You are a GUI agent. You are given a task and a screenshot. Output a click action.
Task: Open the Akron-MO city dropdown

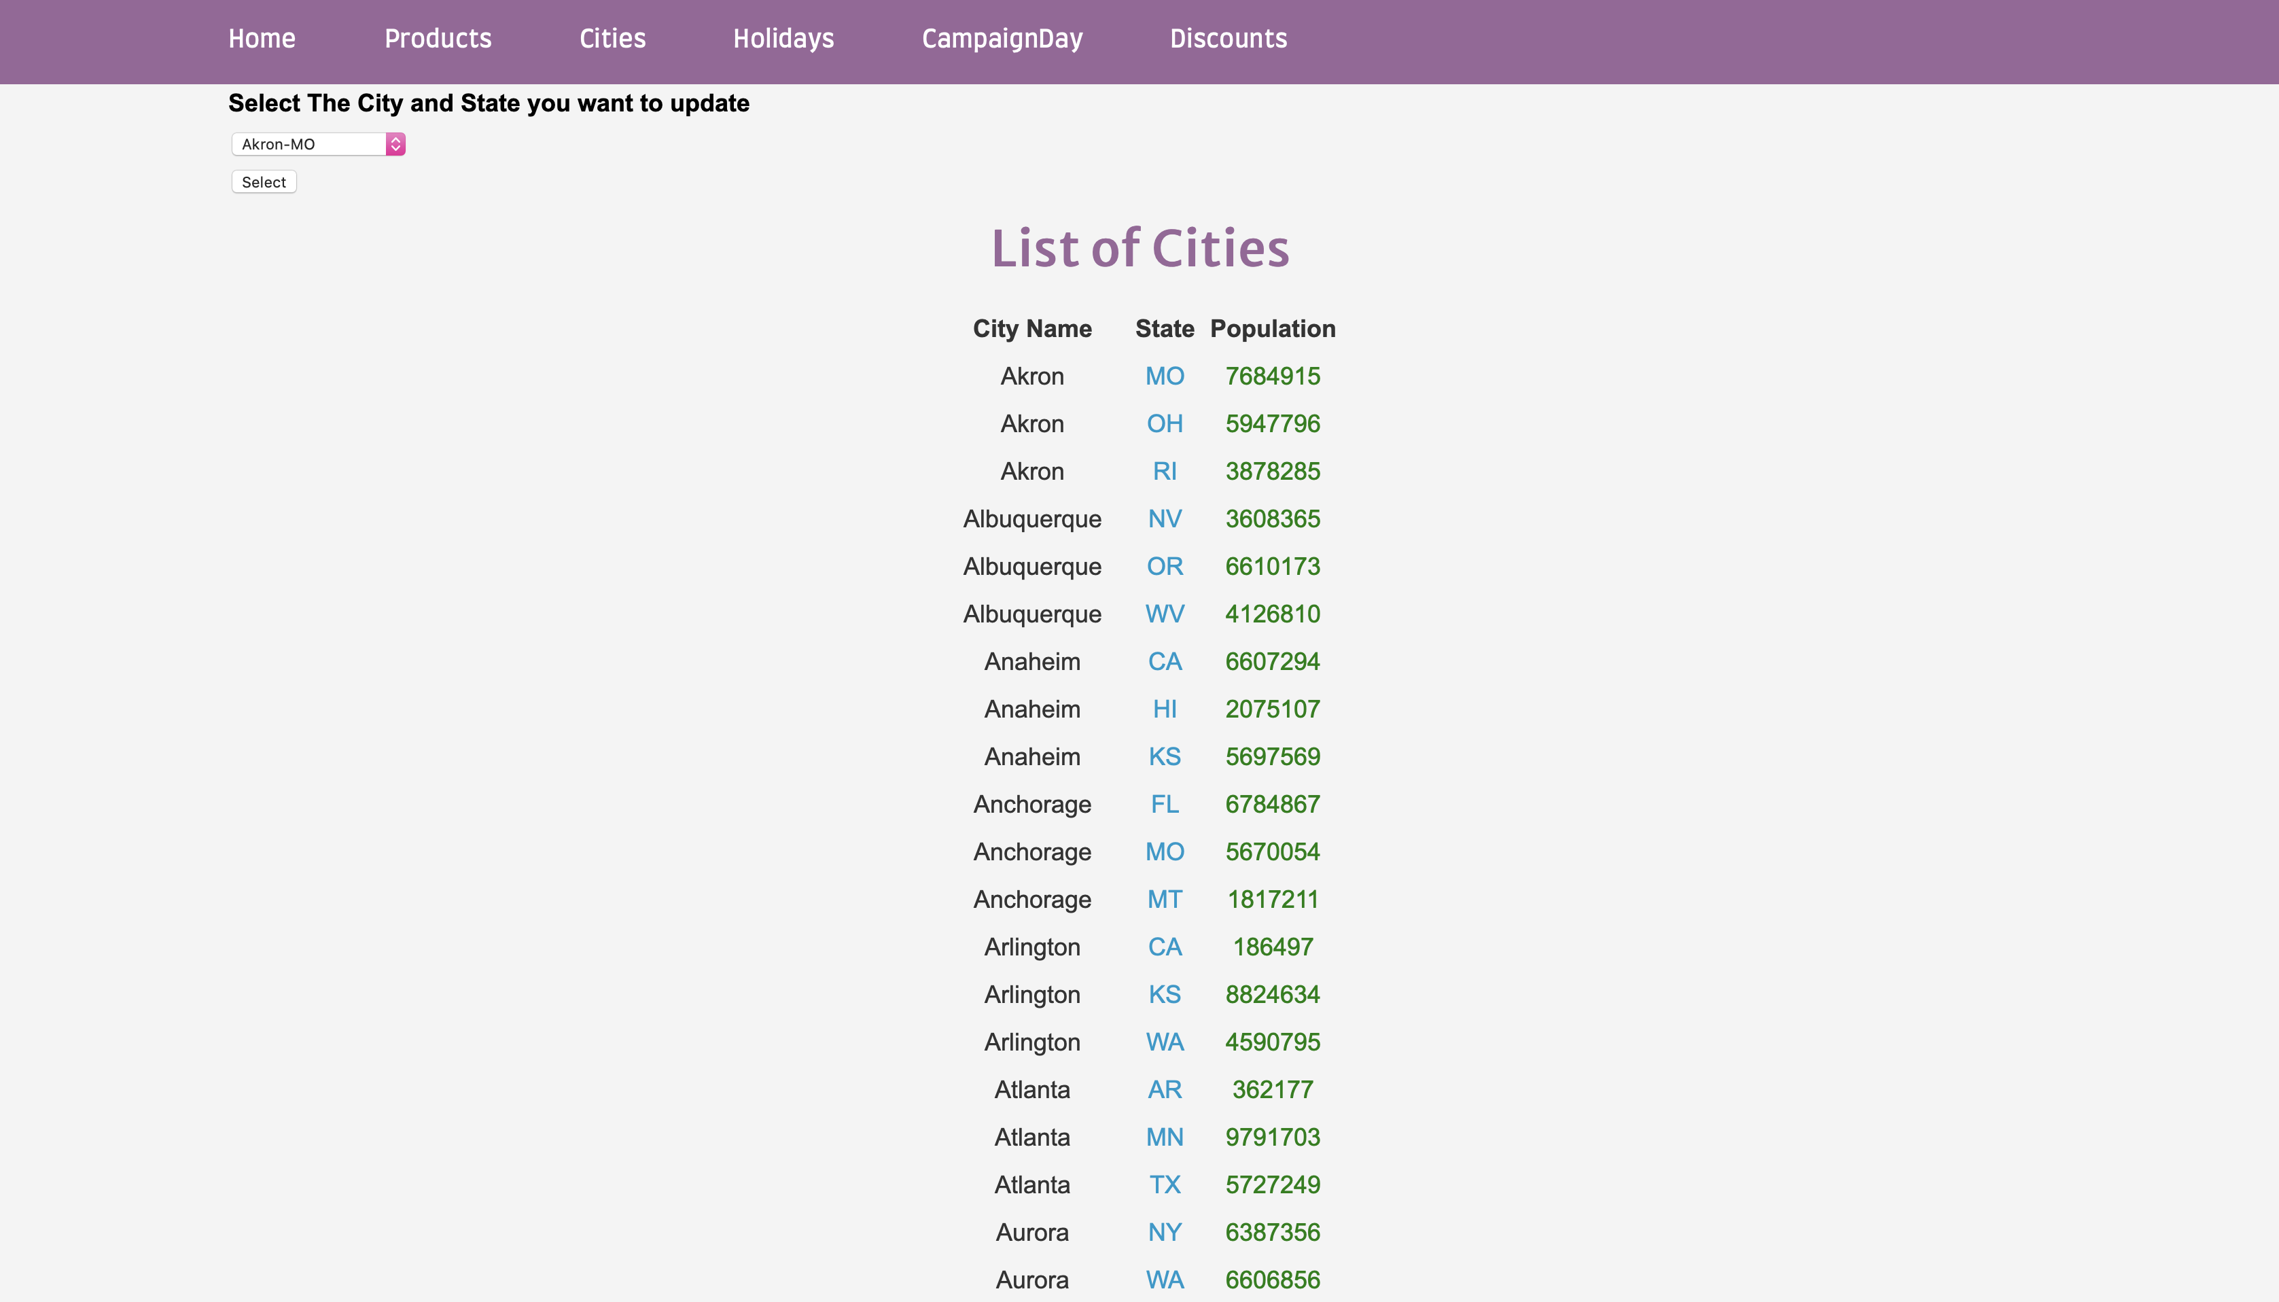coord(309,144)
